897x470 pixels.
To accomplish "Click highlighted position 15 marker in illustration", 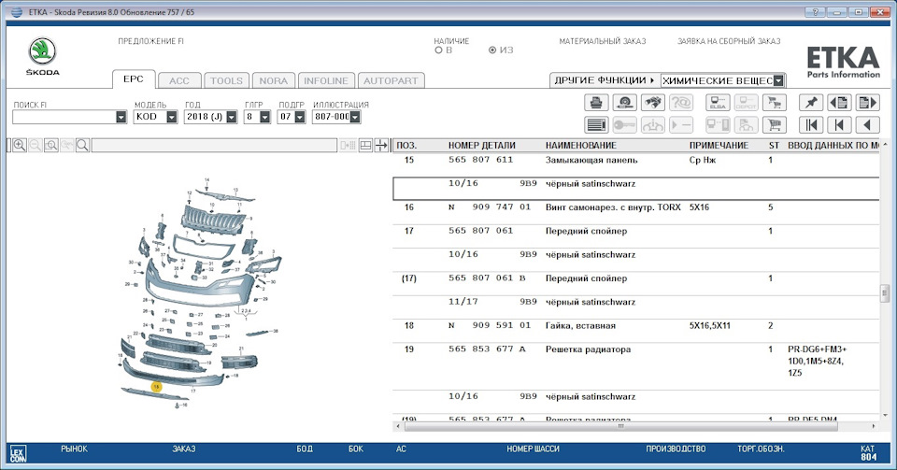I will click(156, 387).
